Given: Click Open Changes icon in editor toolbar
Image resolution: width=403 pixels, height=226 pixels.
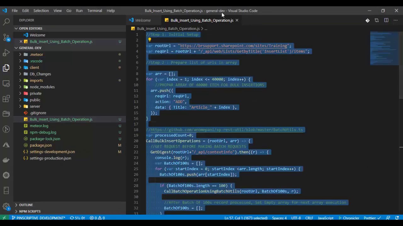Looking at the screenshot, I should coord(377,20).
